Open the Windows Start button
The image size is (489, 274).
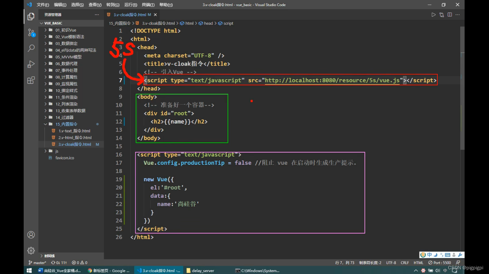29,271
